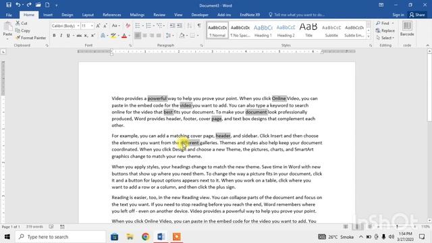Apply strikethrough to text
The width and height of the screenshot is (432, 243).
coord(79,36)
